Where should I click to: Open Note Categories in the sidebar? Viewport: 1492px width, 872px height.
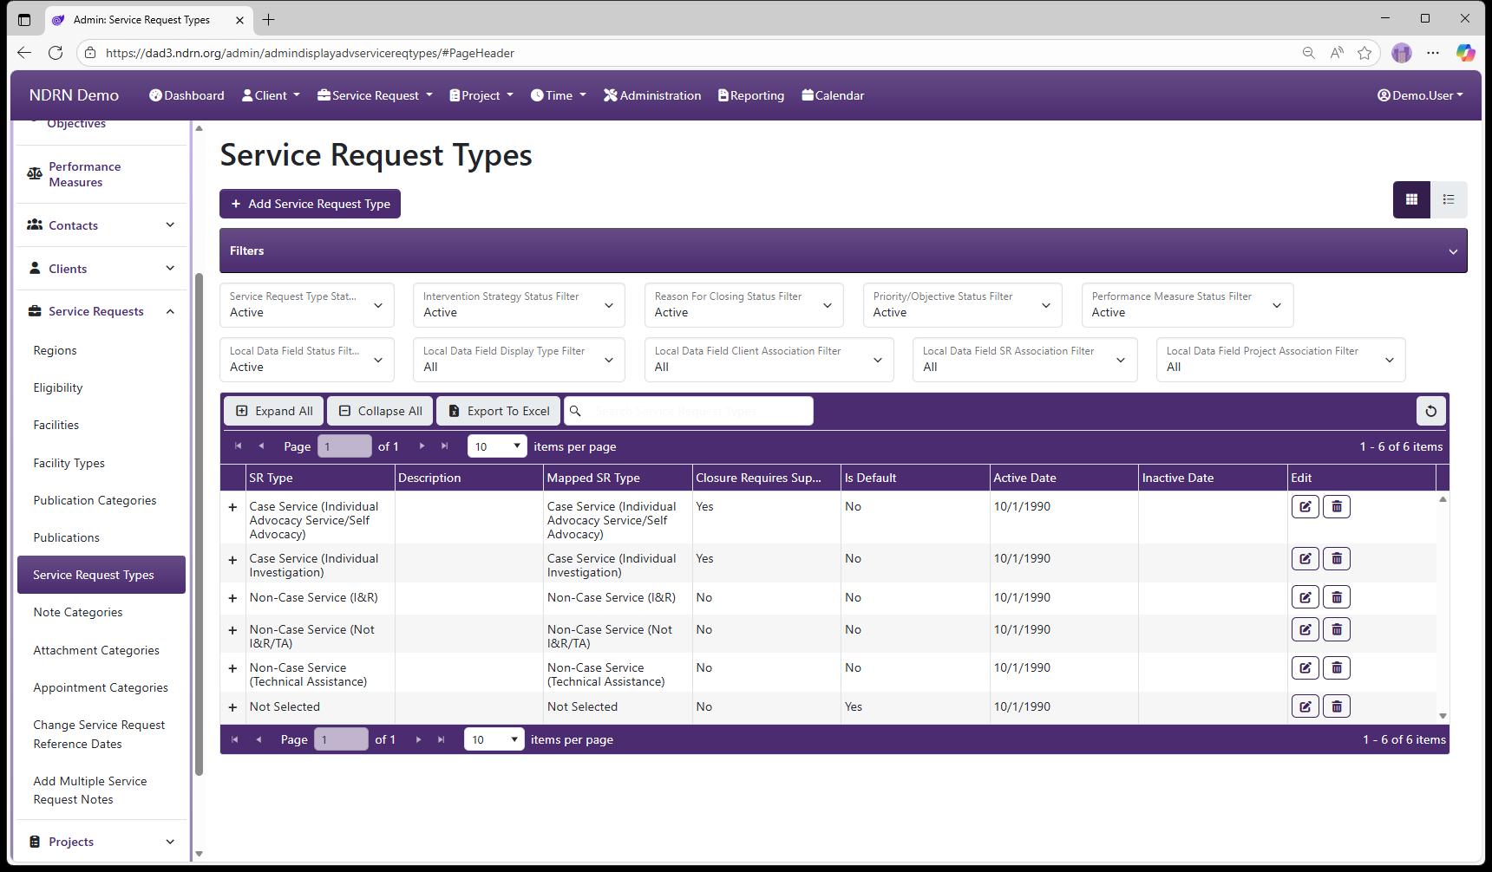point(78,612)
